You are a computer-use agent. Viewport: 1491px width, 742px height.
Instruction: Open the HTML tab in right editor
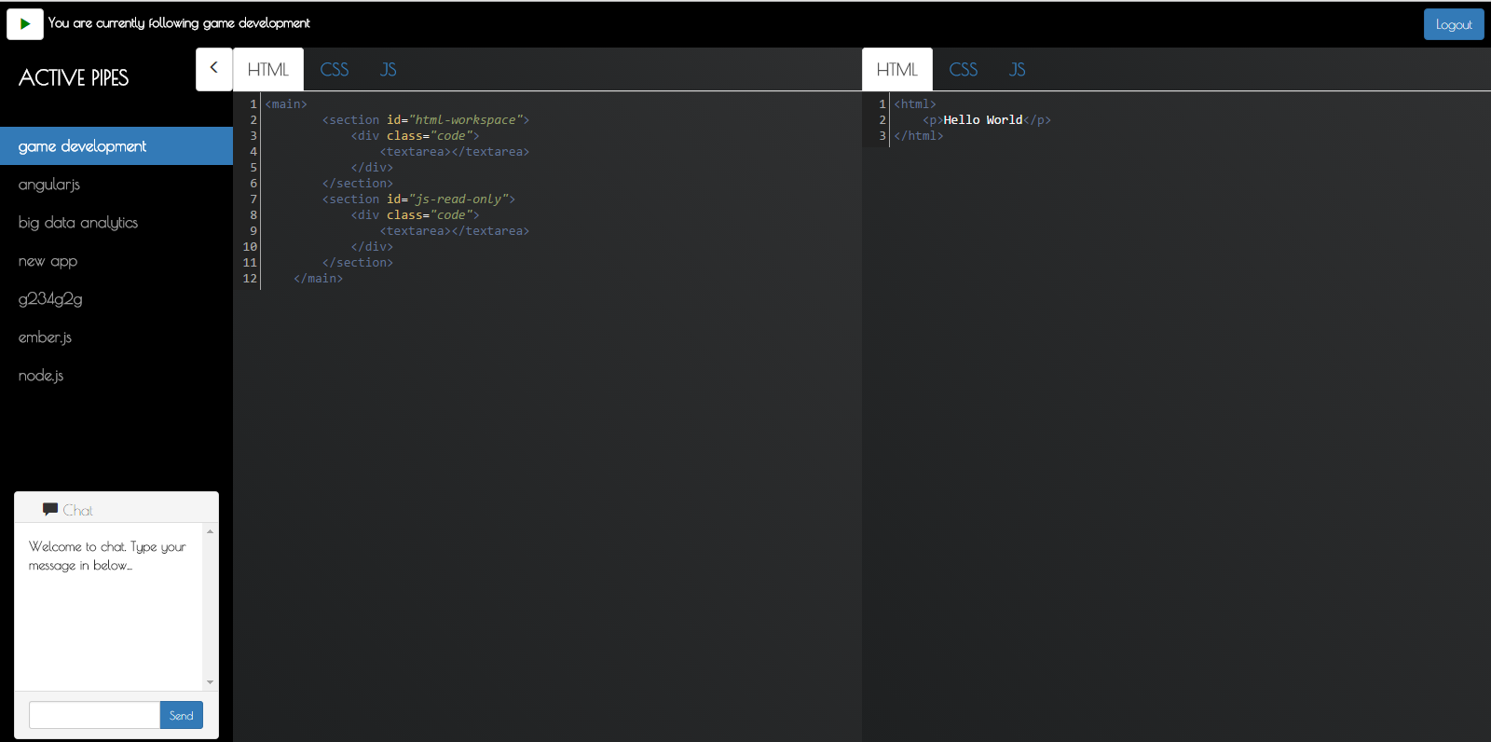[897, 70]
